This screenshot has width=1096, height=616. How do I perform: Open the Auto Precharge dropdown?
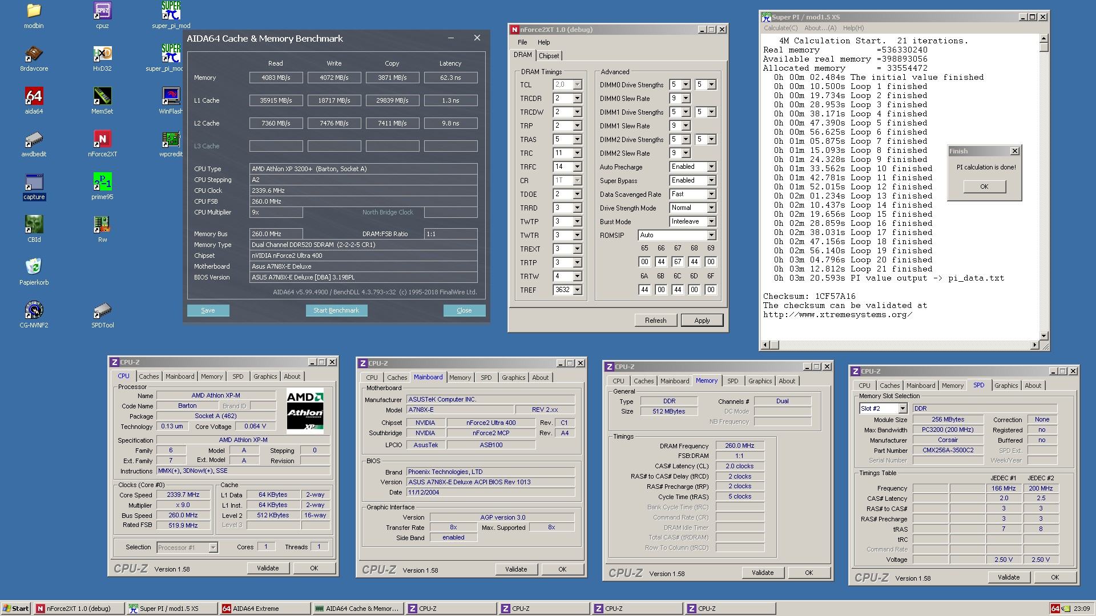[711, 167]
